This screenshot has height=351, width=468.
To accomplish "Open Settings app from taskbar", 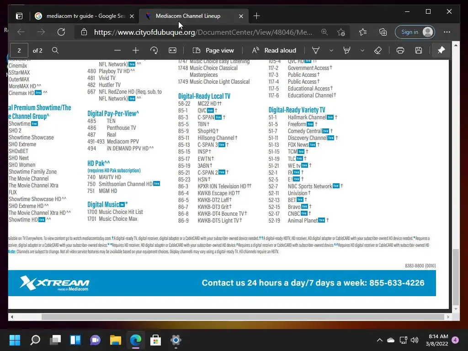I will [x=176, y=340].
